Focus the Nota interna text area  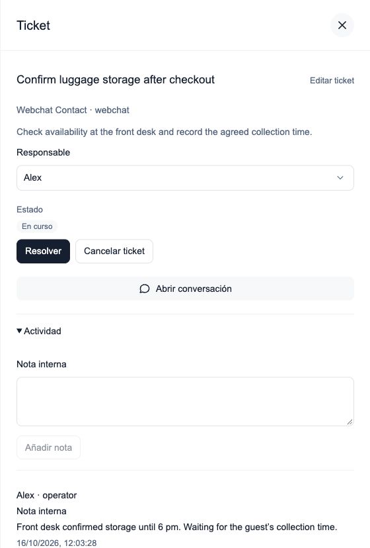pos(185,401)
